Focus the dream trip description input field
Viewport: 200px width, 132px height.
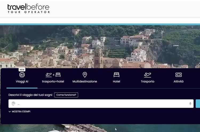click(x=101, y=104)
